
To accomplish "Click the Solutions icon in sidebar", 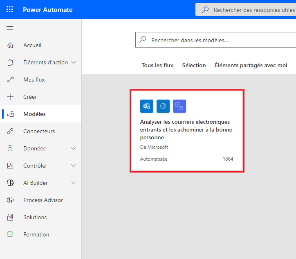I will [10, 217].
